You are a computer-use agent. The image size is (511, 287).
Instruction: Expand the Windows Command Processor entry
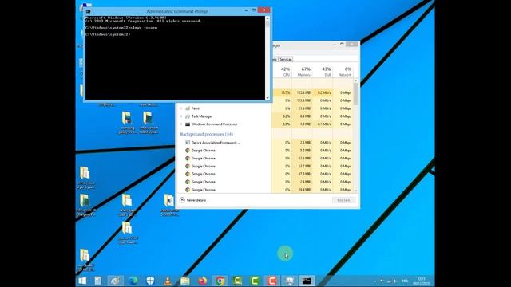point(181,124)
